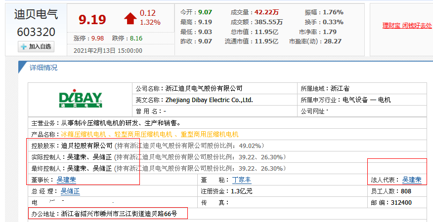Open legal representative link 吴建荣 next to 法人代表
Screen dimensions: 433x222
click(412, 180)
